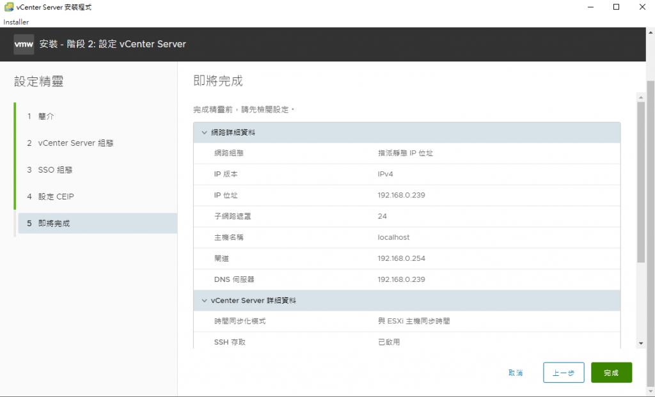Maximize the installer window

point(616,7)
